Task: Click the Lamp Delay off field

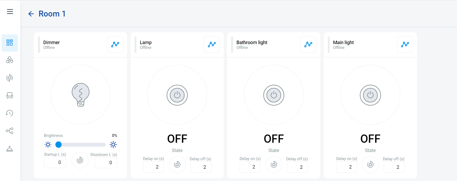Action: 201,167
